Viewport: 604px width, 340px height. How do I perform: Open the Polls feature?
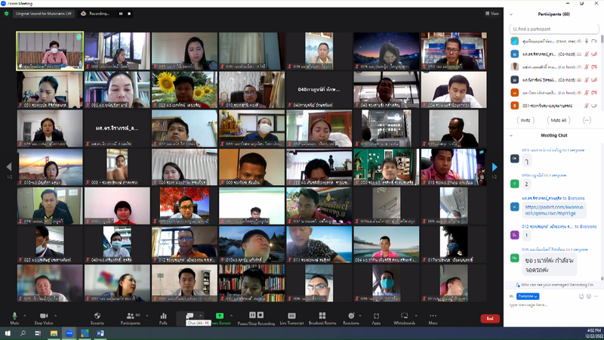pos(163,318)
